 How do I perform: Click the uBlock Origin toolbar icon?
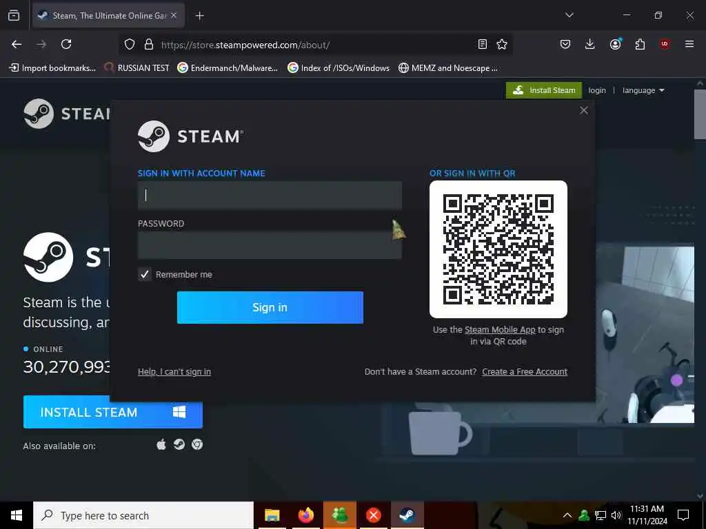665,44
